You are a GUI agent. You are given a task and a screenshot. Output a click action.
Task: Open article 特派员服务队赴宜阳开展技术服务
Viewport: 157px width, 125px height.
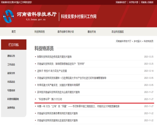[57, 120]
